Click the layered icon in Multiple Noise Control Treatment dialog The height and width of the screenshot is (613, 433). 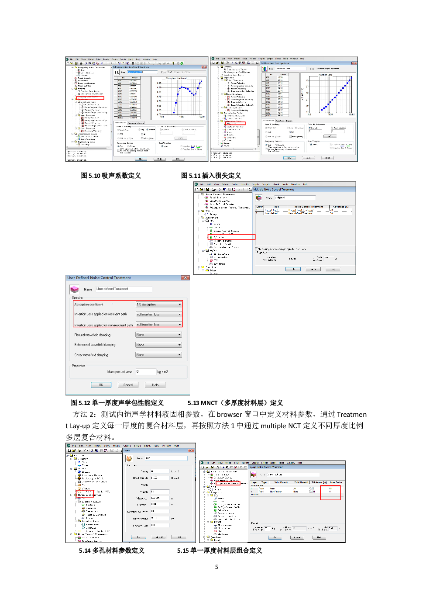pos(258,197)
